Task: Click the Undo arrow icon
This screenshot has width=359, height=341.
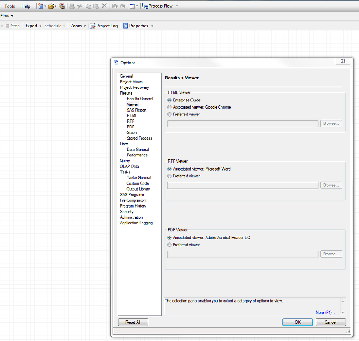Action: coord(115,6)
